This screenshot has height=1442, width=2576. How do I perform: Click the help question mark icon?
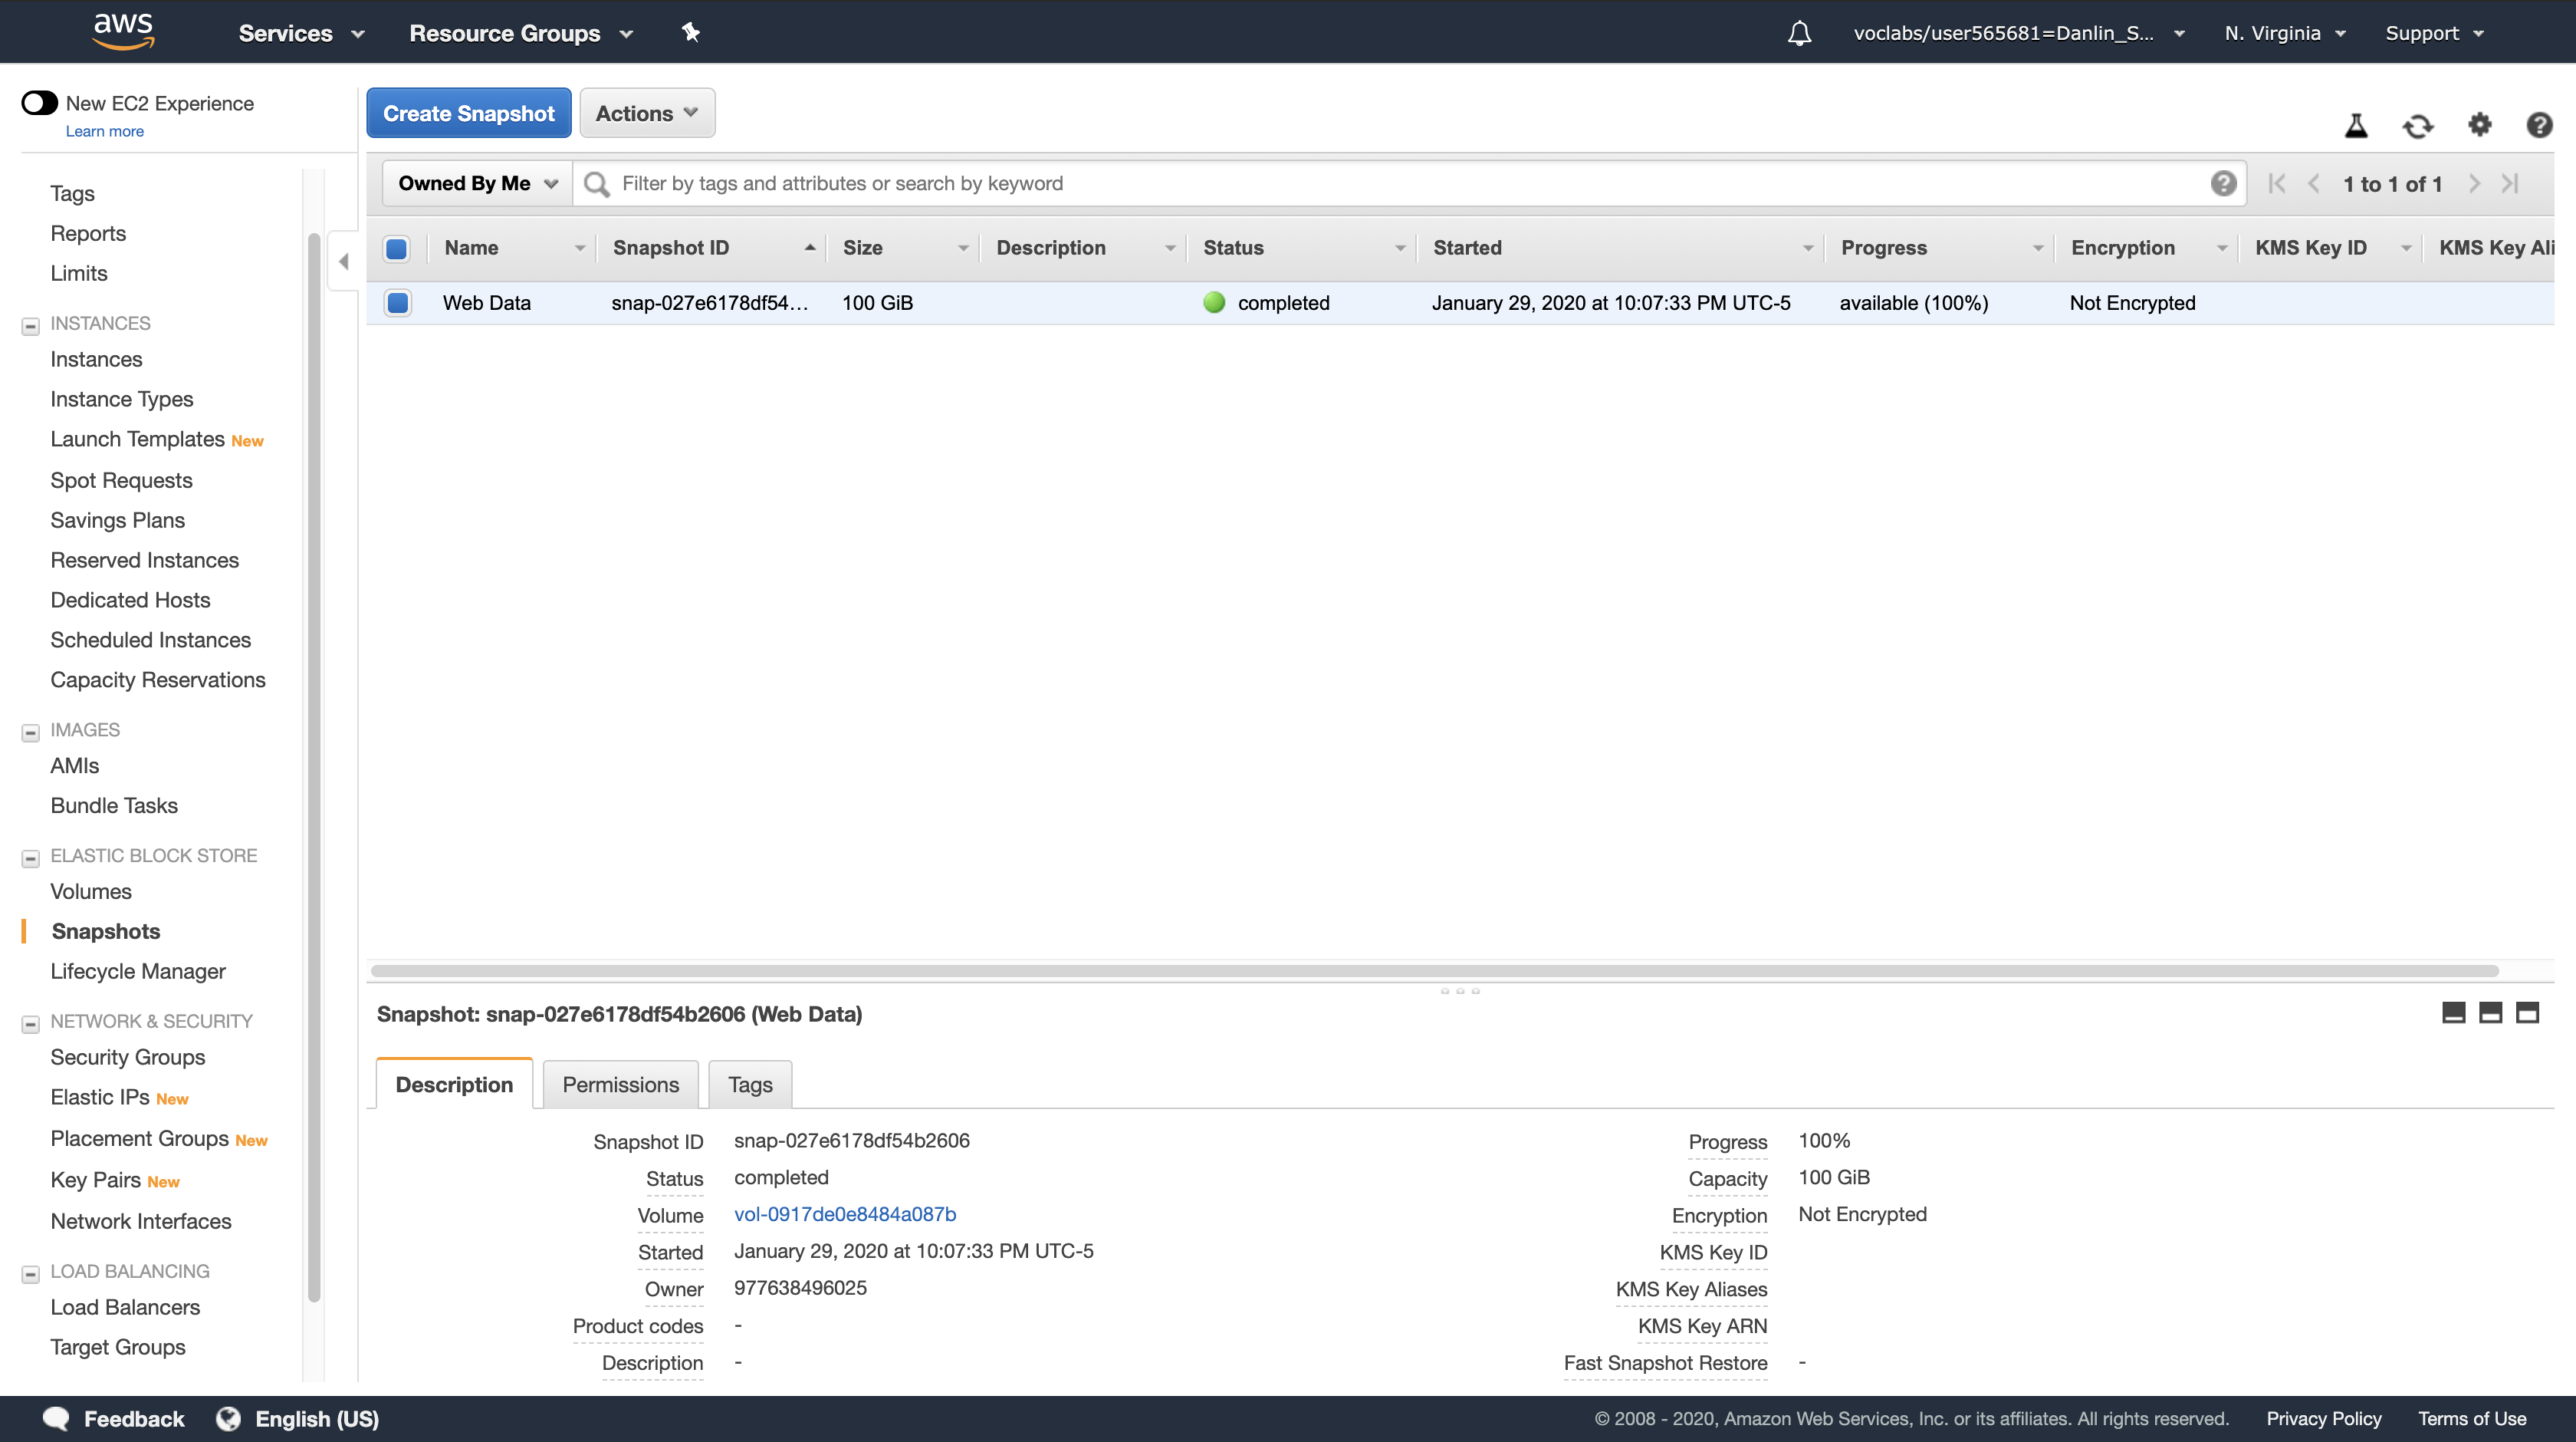[2538, 125]
